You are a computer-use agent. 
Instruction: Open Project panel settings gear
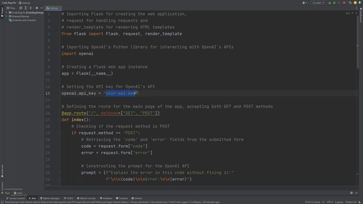[36, 8]
